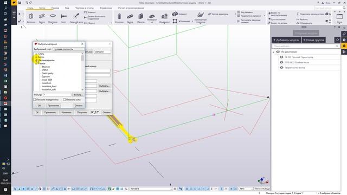The width and height of the screenshot is (347, 195).
Task: Click the material list vertical scrollbar
Action: point(82,71)
